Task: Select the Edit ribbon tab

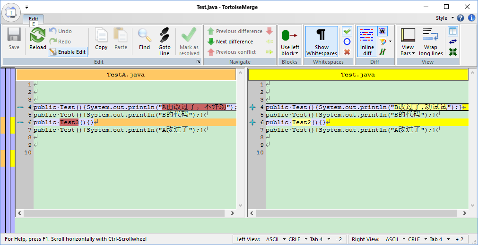Action: coord(34,19)
